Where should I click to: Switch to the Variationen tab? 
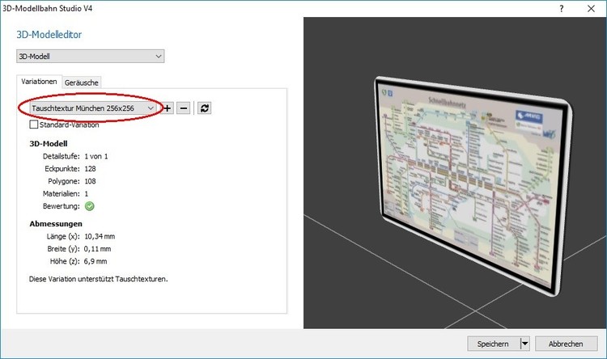[39, 82]
